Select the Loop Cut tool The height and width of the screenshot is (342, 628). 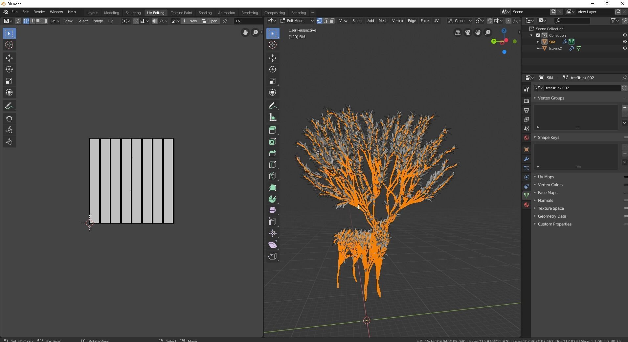click(x=273, y=165)
